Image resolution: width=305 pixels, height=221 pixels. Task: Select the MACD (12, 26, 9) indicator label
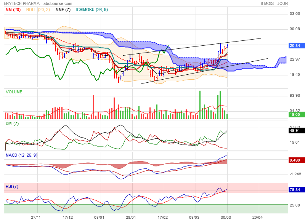(21, 155)
